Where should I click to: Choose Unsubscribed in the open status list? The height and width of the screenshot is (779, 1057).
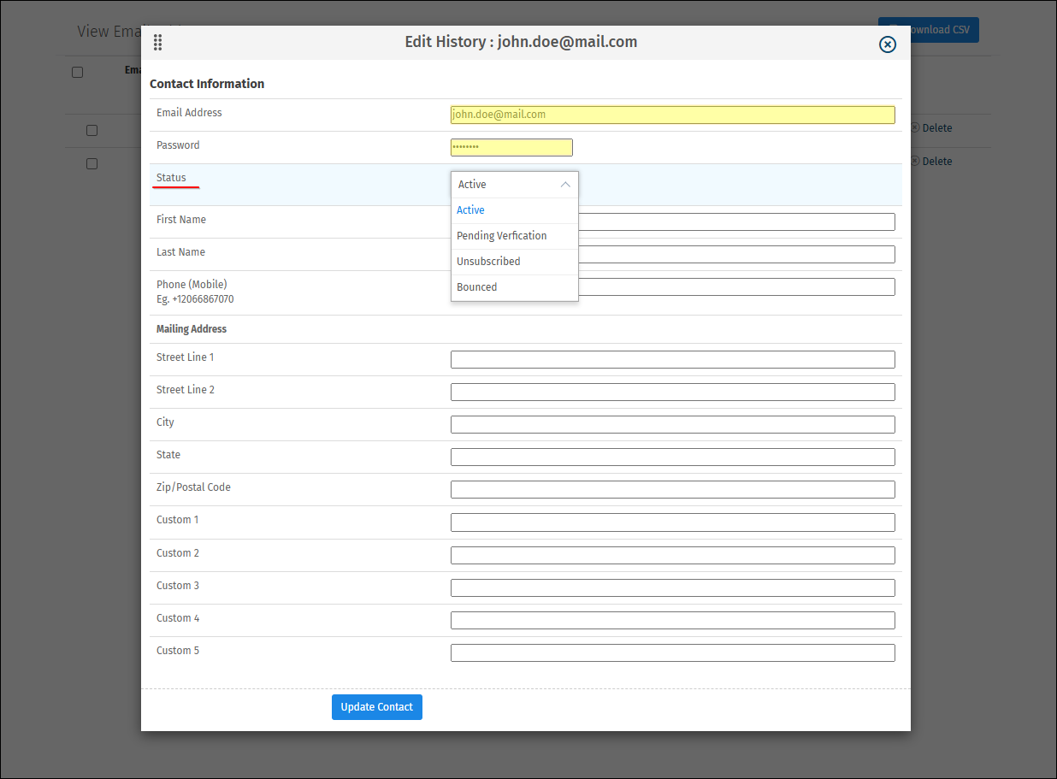coord(488,261)
